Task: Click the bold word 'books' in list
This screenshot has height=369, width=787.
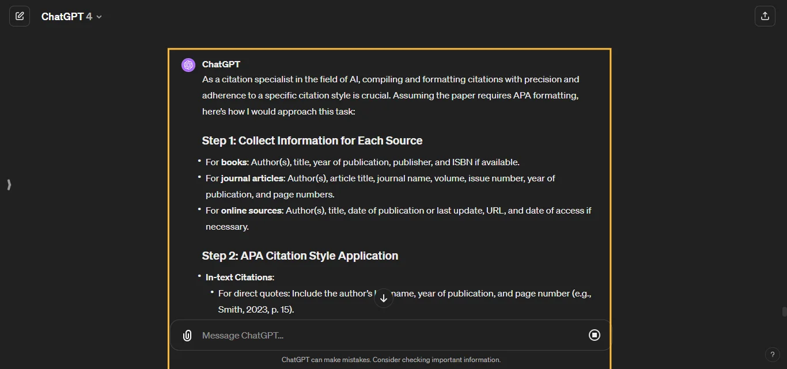Action: [x=234, y=162]
